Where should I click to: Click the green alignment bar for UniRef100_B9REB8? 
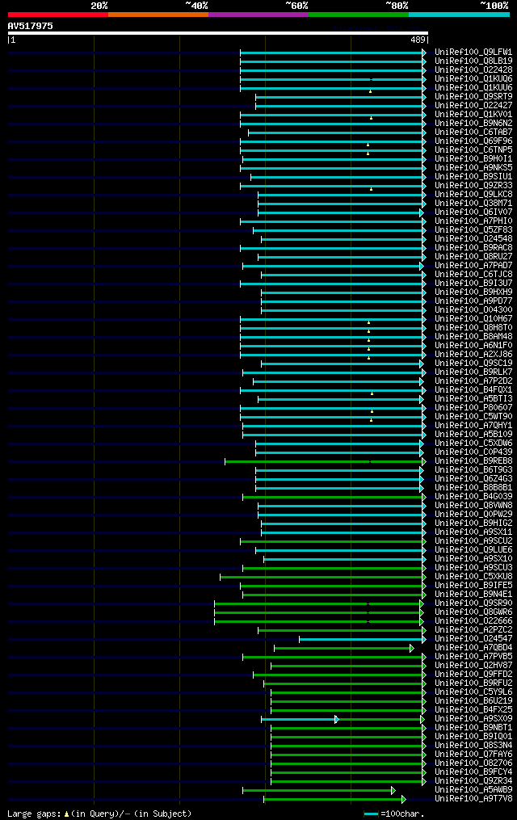pos(326,462)
